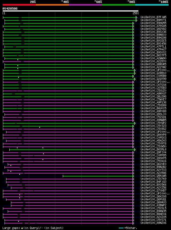Open hit UniRef100_Q5MJW5
The image size is (171, 230).
153,176
